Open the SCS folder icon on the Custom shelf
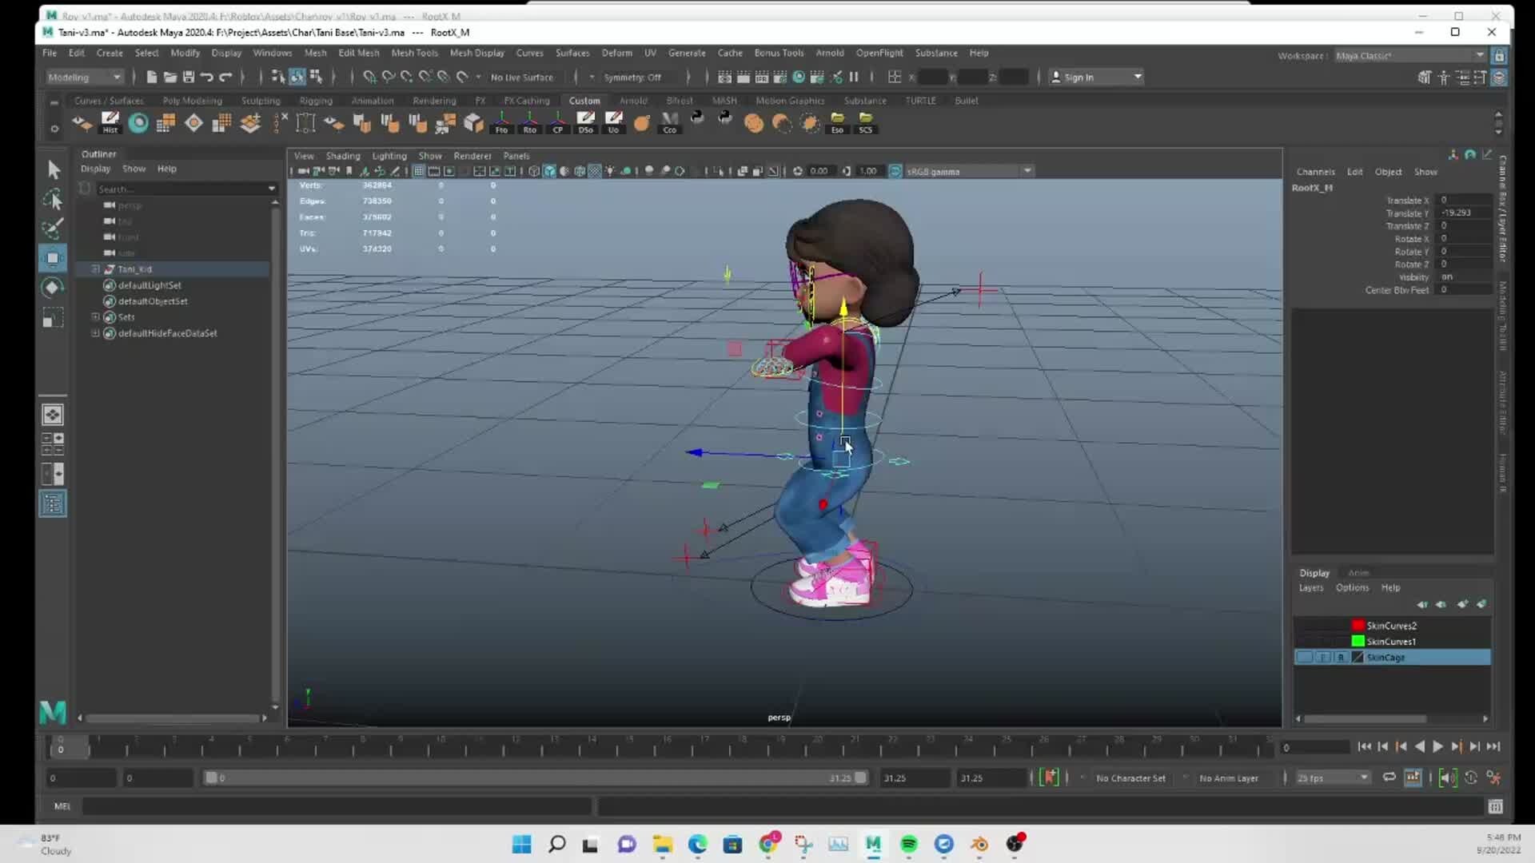 (x=867, y=122)
